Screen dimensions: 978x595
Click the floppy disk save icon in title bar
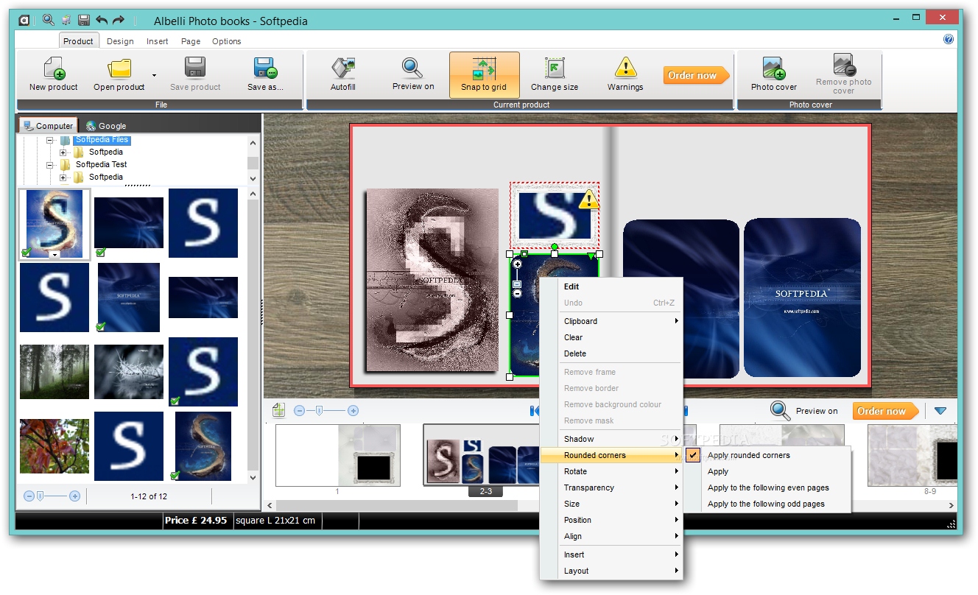click(x=84, y=21)
